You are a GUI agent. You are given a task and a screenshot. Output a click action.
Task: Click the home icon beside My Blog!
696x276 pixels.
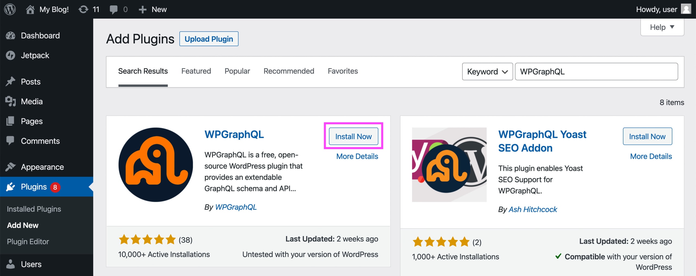click(x=30, y=9)
